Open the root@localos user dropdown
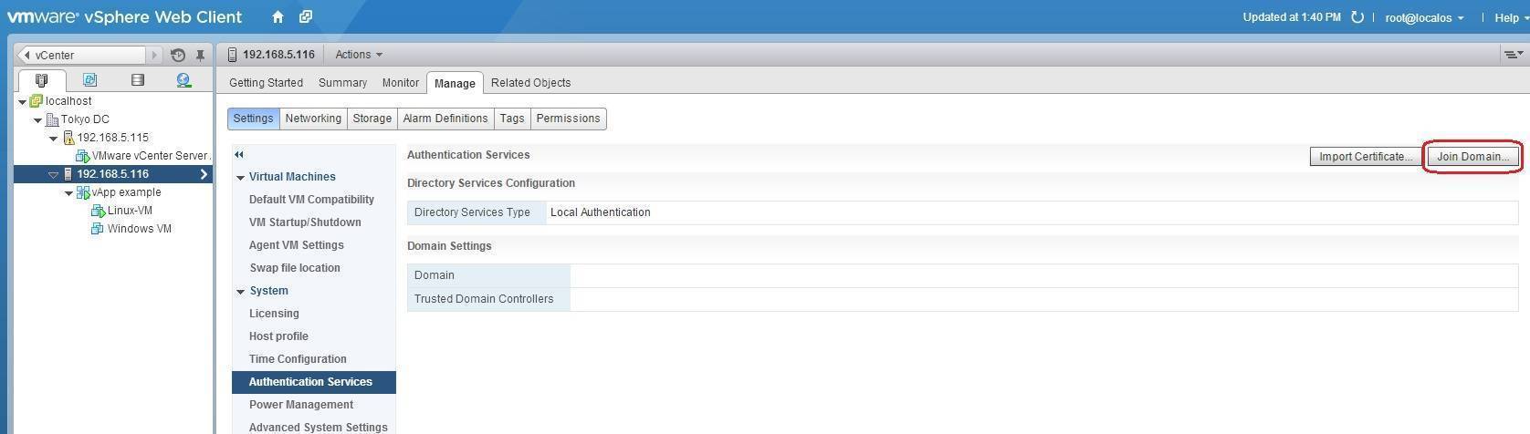 1424,17
